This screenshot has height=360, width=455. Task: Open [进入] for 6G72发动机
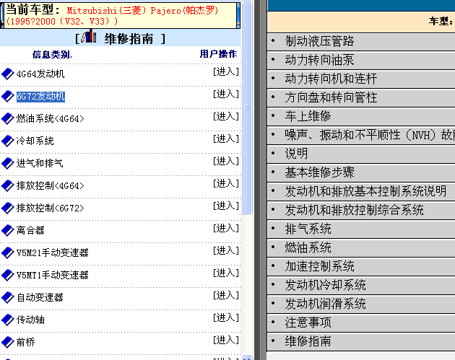[x=226, y=94]
